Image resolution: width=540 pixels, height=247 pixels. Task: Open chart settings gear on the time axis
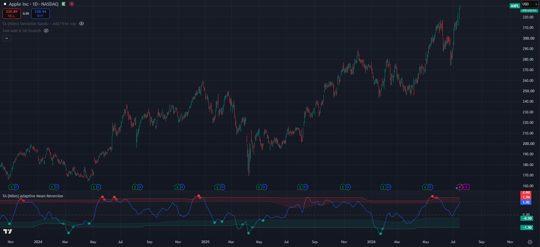click(x=530, y=242)
